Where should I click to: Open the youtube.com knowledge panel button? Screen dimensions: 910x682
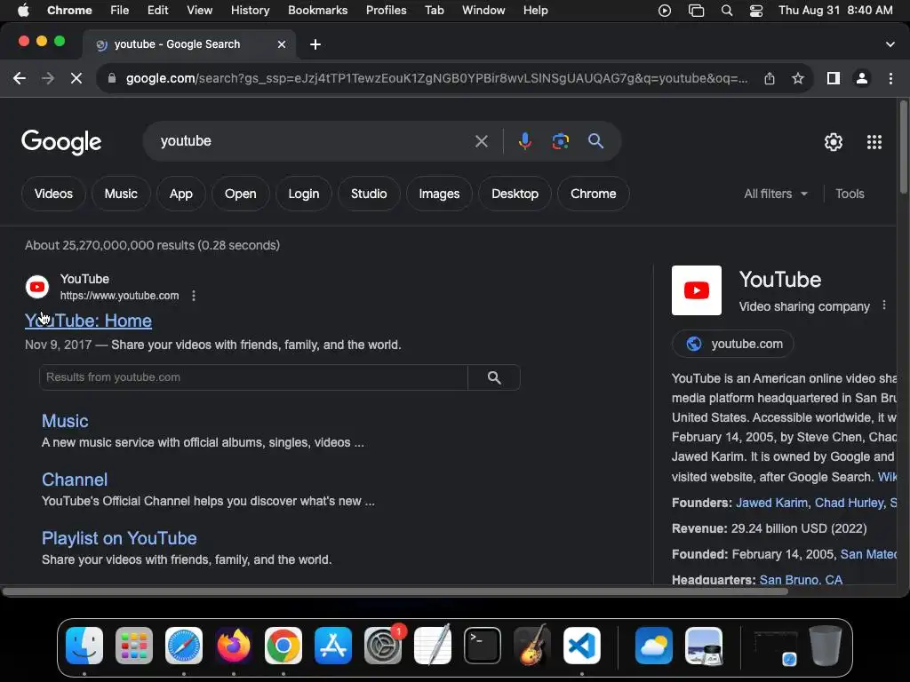(x=732, y=344)
